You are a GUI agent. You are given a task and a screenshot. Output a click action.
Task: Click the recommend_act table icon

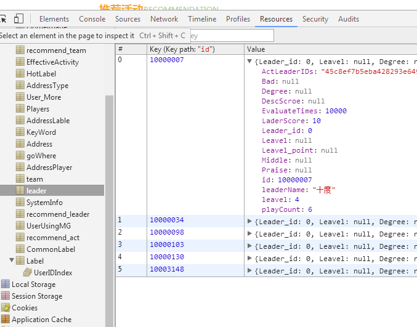click(20, 237)
